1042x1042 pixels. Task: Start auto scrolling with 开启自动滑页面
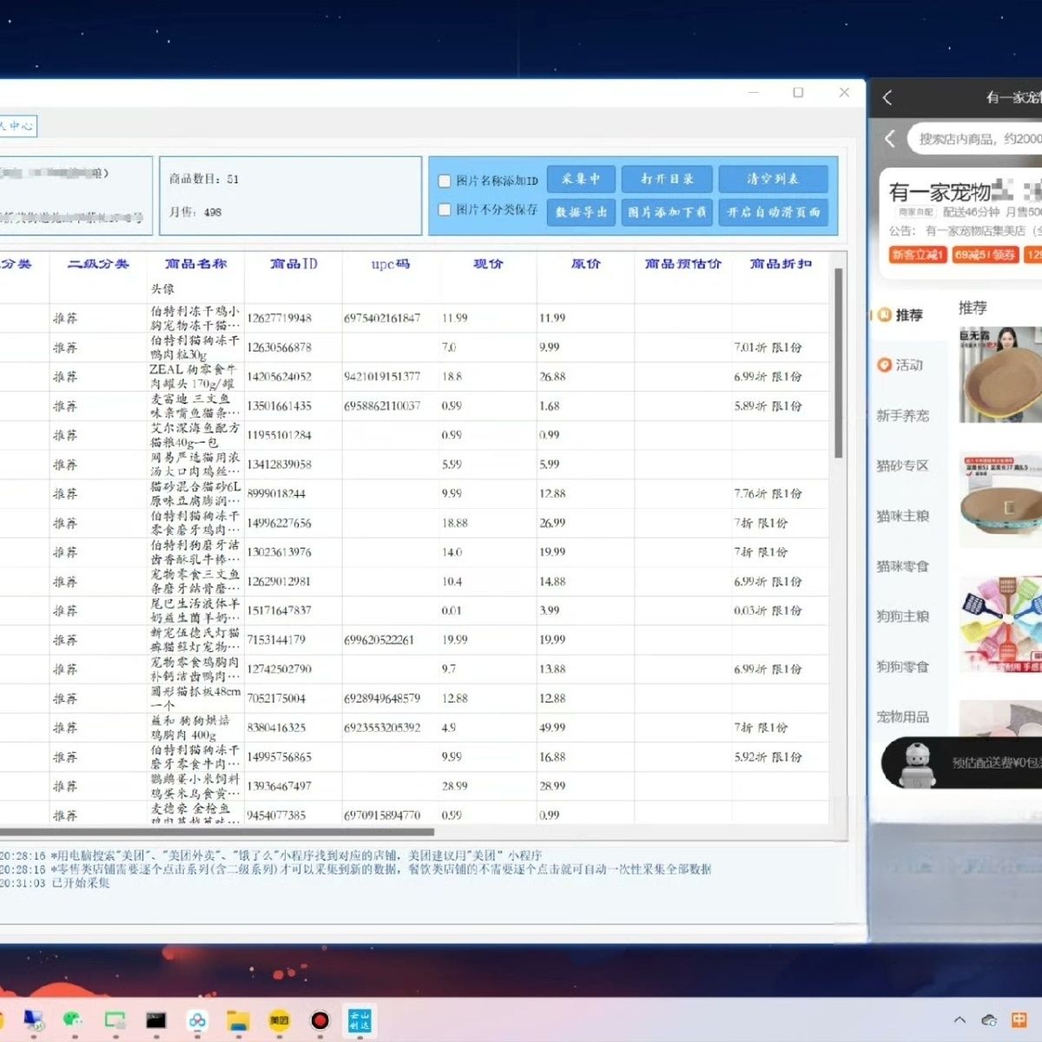pos(773,212)
